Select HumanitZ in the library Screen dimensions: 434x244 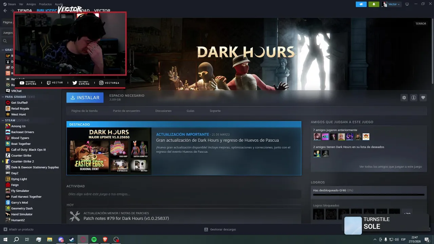18,220
